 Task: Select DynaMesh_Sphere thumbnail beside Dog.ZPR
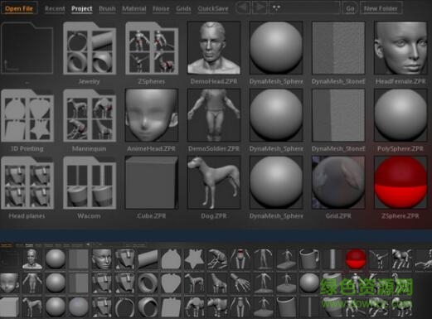[x=276, y=182]
